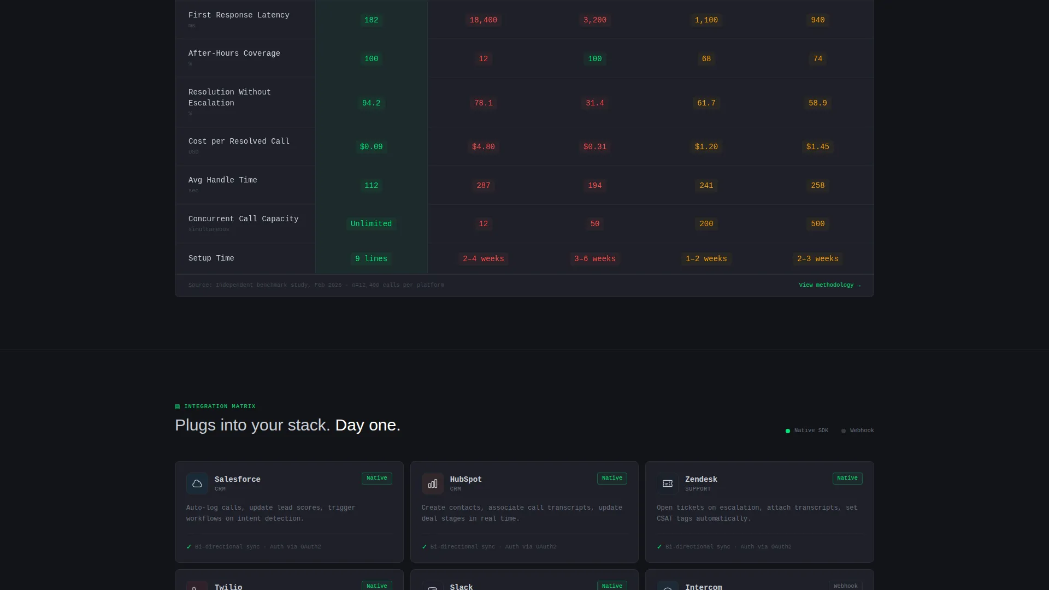Viewport: 1049px width, 590px height.
Task: Click the $0.09 cost value
Action: pyautogui.click(x=371, y=147)
